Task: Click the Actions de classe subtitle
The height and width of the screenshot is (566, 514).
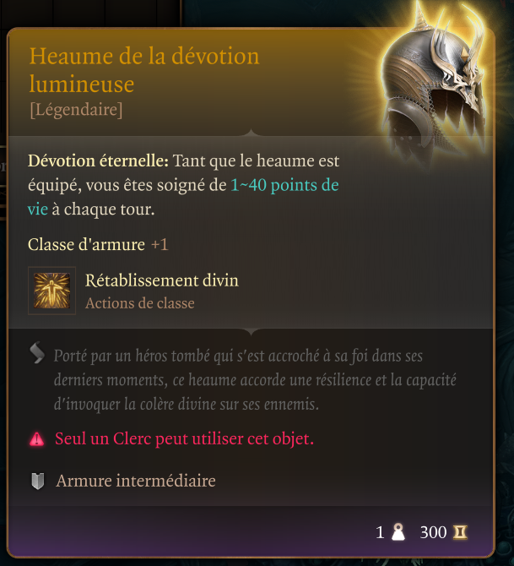Action: tap(139, 303)
